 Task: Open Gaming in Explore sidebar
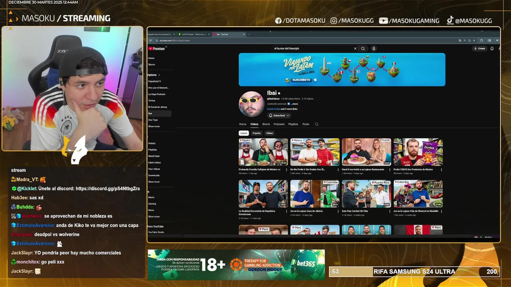click(x=152, y=204)
